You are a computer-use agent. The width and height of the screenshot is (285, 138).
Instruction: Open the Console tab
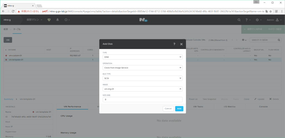[x=263, y=106]
